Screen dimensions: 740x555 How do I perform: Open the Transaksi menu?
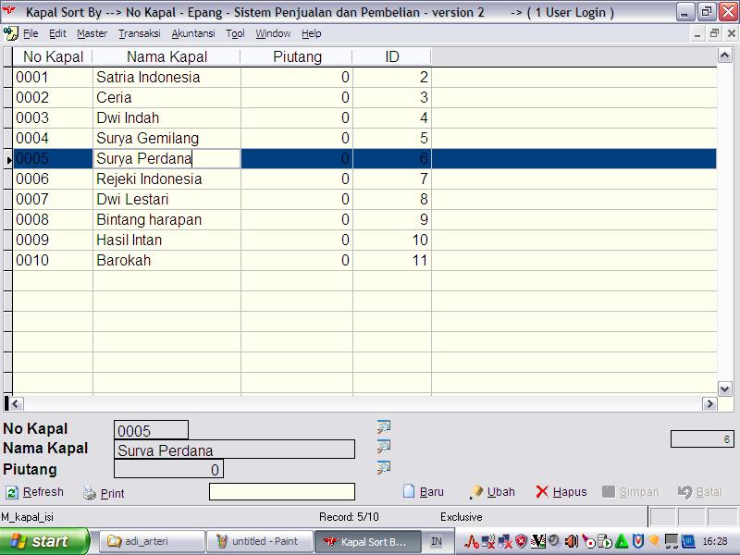tap(139, 33)
